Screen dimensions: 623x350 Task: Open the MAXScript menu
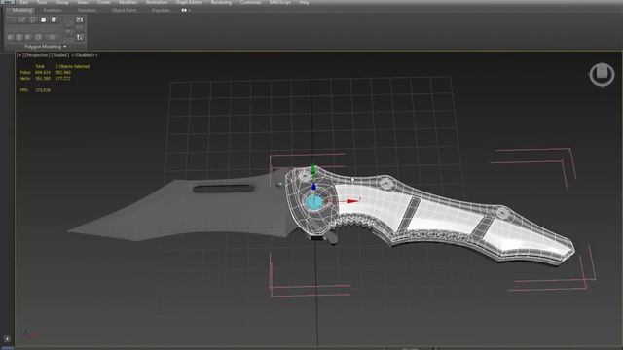point(280,2)
